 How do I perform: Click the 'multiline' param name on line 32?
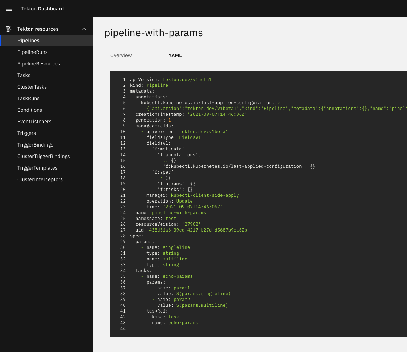[175, 259]
